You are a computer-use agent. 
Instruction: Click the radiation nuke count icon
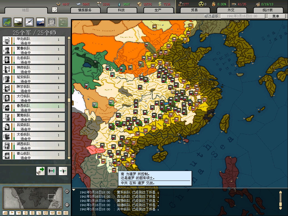pyautogui.click(x=201, y=4)
